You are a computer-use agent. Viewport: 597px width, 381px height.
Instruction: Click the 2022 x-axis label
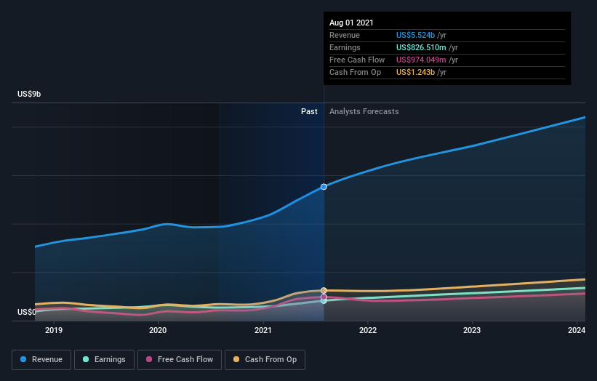pyautogui.click(x=368, y=330)
